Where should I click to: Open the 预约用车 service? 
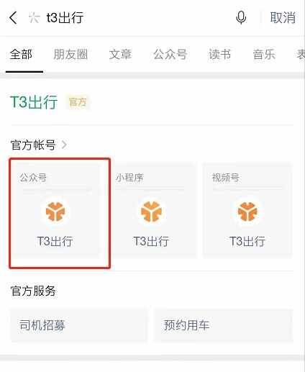(223, 325)
